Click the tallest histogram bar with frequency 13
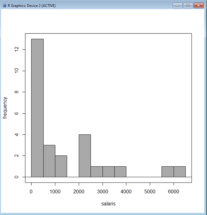This screenshot has height=215, width=207. click(x=37, y=108)
